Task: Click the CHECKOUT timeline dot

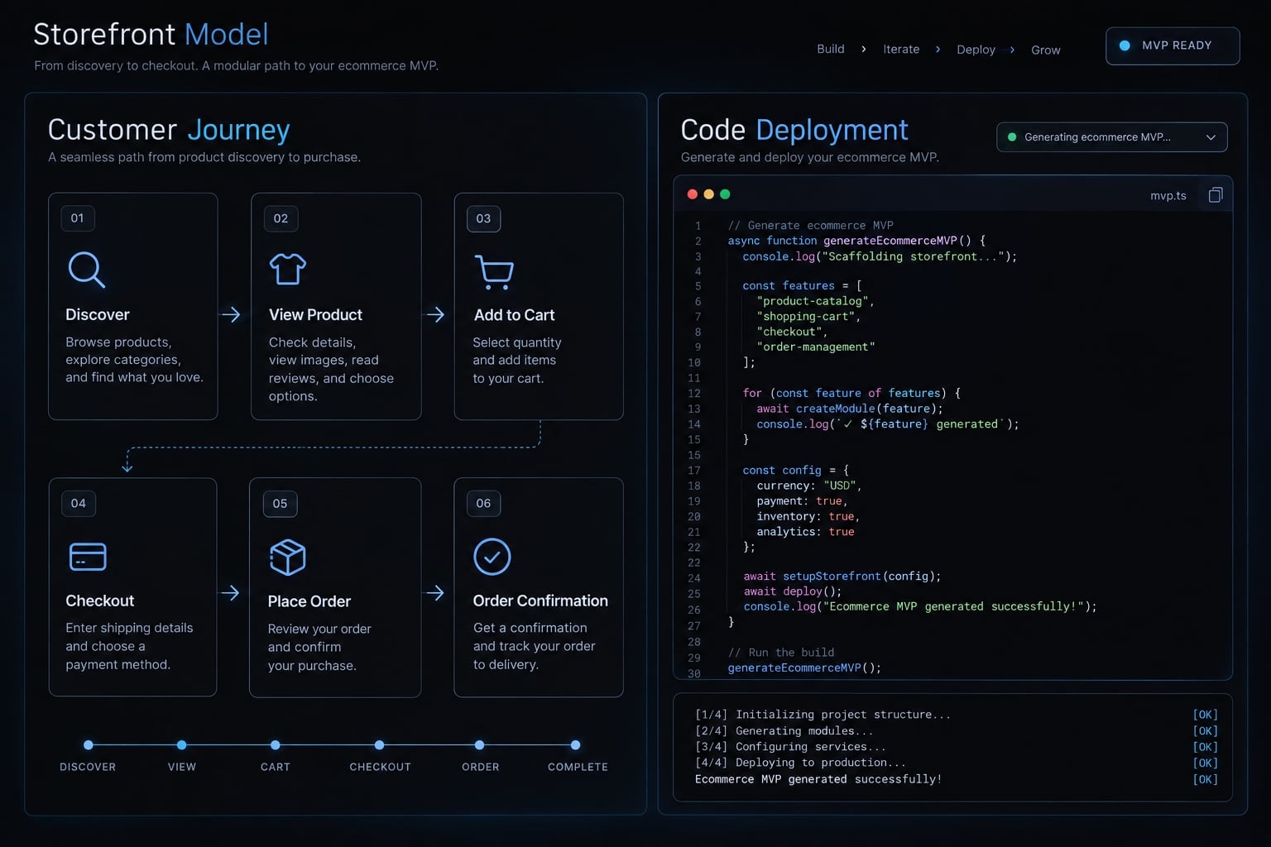Action: [x=379, y=745]
